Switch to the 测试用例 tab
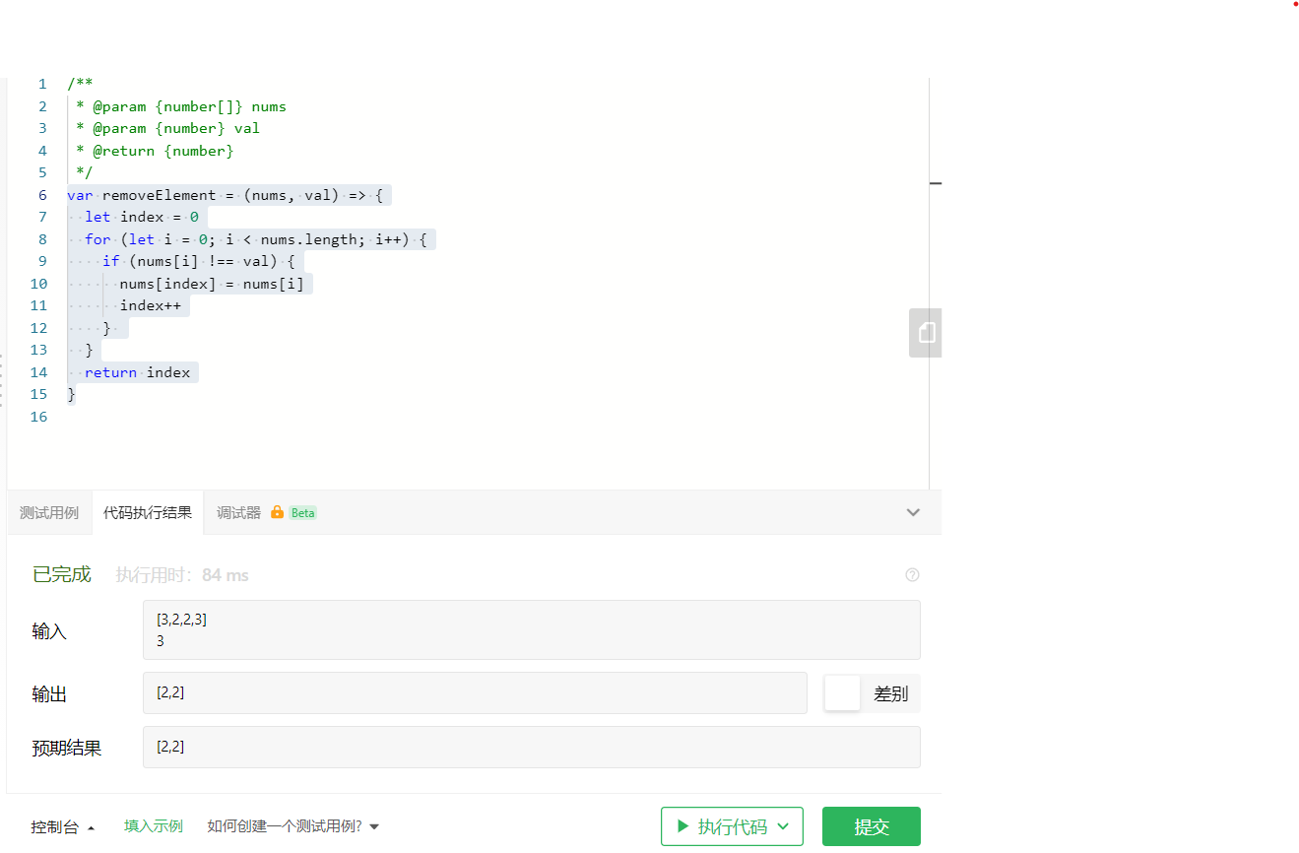Viewport: 1299px width, 853px height. click(x=49, y=513)
